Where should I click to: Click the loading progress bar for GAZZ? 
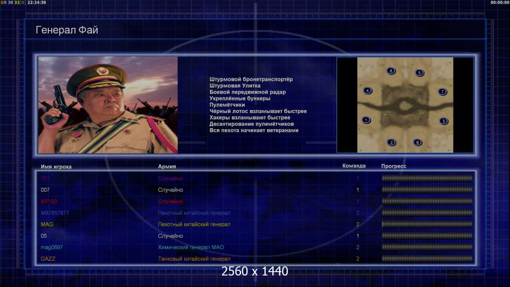click(x=427, y=259)
